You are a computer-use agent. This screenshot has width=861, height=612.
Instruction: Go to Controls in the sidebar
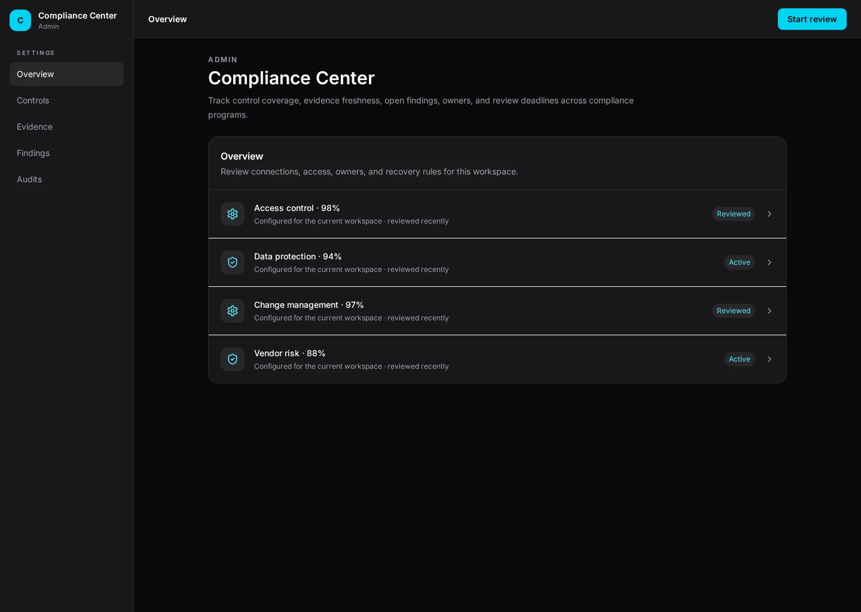click(66, 100)
